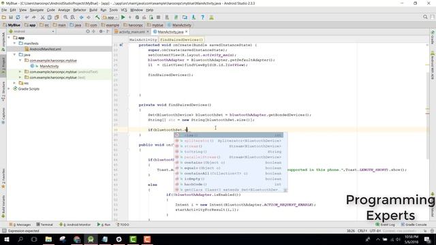This screenshot has width=436, height=245.
Task: Open File Explorer from the taskbar
Action: (48, 239)
